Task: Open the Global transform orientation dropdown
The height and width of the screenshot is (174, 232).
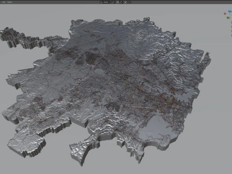Action: coord(105,2)
